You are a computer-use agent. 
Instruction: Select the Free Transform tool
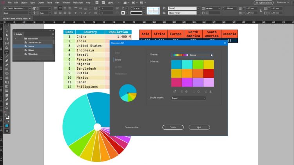[7, 82]
